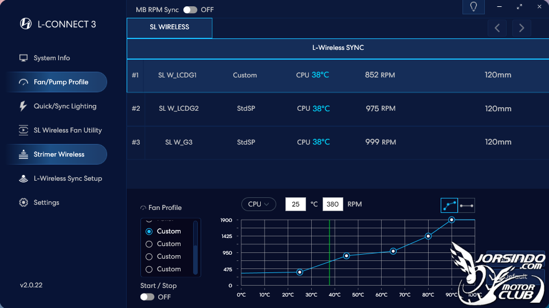Open SL Wireless Fan Utility menu
The width and height of the screenshot is (549, 308).
[68, 130]
